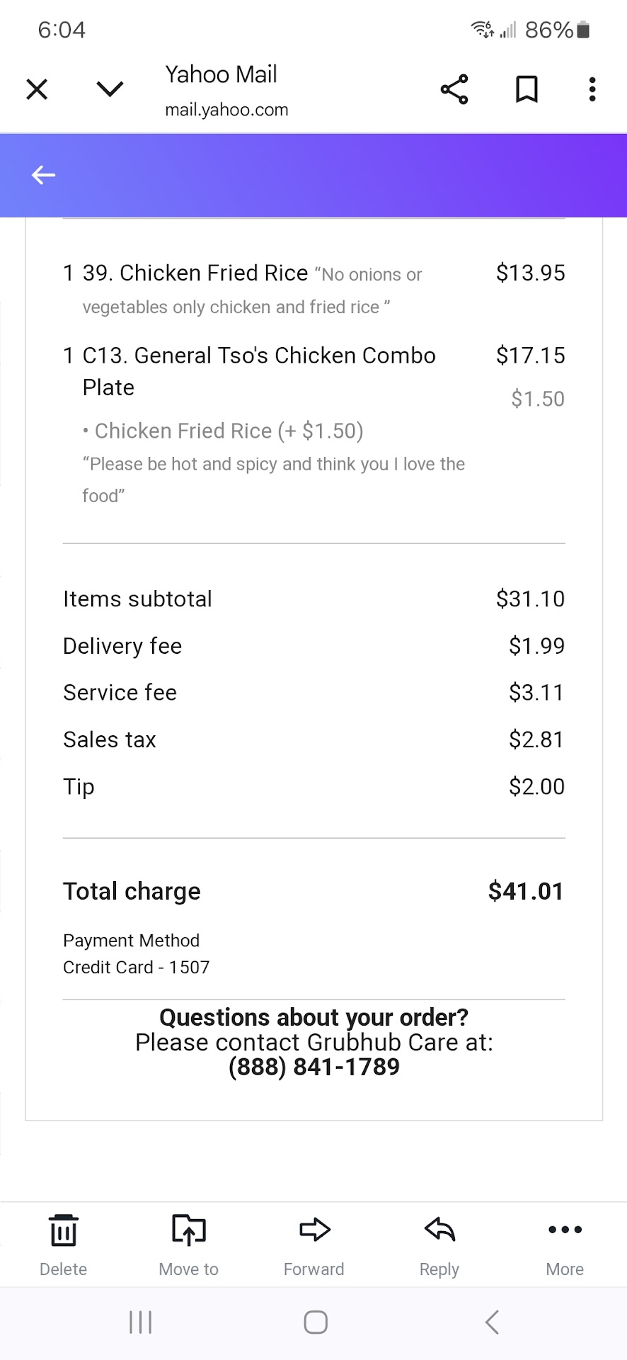This screenshot has width=627, height=1360.
Task: Tap the Yahoo Mail page title
Action: [221, 74]
